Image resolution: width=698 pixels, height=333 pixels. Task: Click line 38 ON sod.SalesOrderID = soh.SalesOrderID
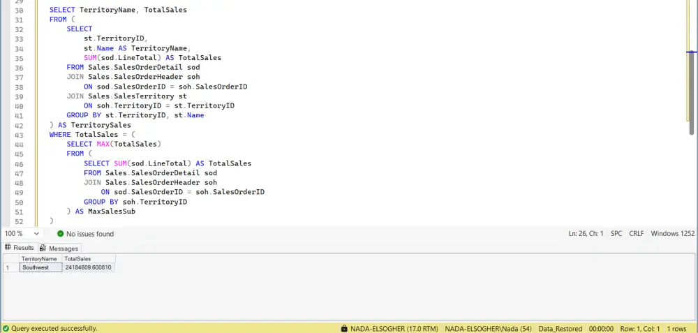165,87
